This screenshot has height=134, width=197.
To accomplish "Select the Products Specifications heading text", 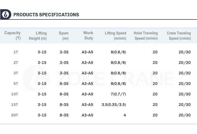I will pyautogui.click(x=46, y=14).
